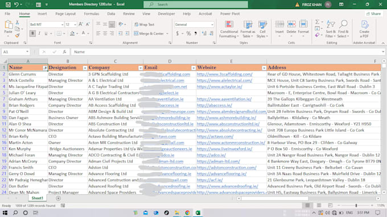Open the Page Layout ribbon tab
The image size is (387, 217).
click(65, 14)
